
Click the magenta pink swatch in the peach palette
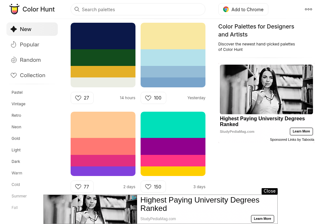[103, 161]
